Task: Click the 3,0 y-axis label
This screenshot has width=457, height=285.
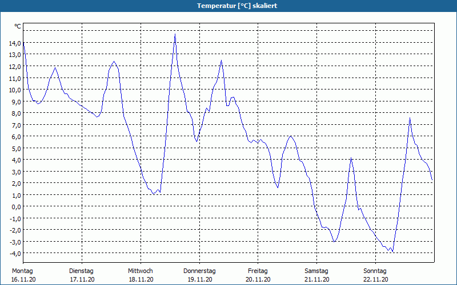Action: [x=16, y=172]
